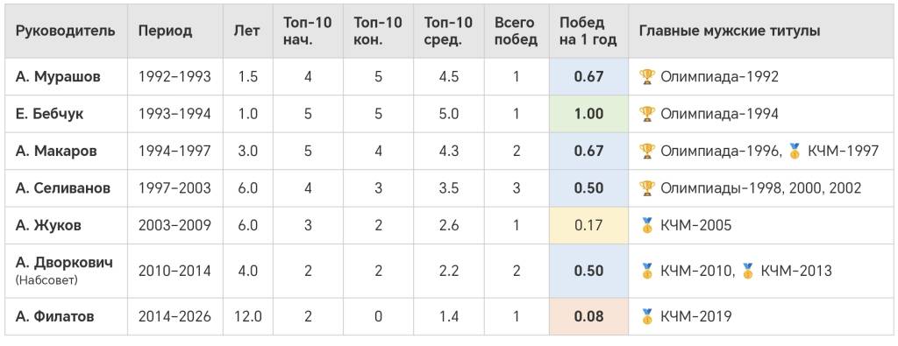This screenshot has height=346, width=898.
Task: Select the Руководитель column header
Action: (x=66, y=31)
